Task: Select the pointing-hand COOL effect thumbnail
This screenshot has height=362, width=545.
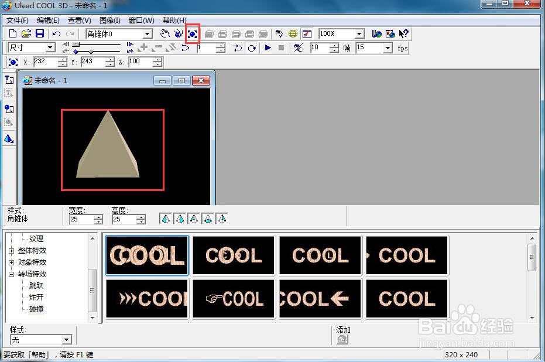Action: click(x=234, y=298)
